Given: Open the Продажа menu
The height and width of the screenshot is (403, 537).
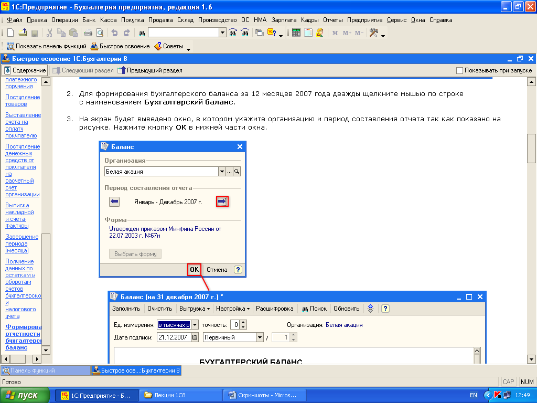Looking at the screenshot, I should 160,20.
